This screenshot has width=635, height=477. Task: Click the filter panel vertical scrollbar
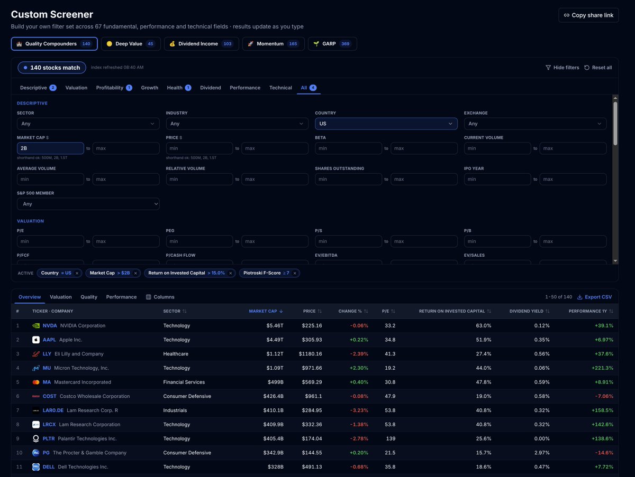[615, 123]
